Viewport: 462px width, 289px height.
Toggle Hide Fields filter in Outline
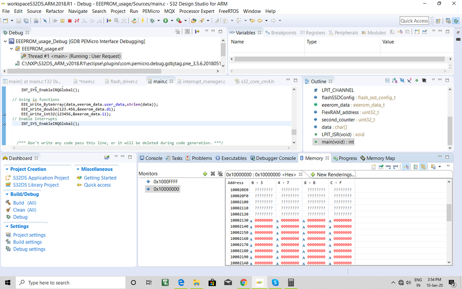(402, 81)
